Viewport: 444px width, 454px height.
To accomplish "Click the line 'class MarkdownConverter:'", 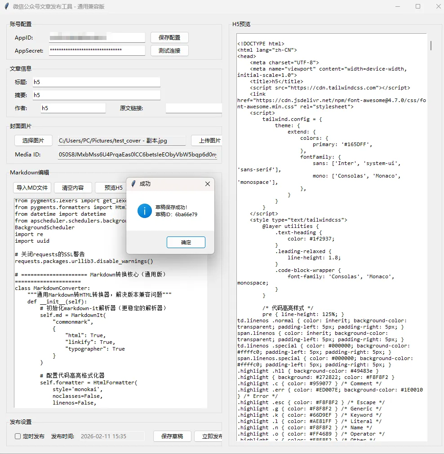I will point(53,288).
